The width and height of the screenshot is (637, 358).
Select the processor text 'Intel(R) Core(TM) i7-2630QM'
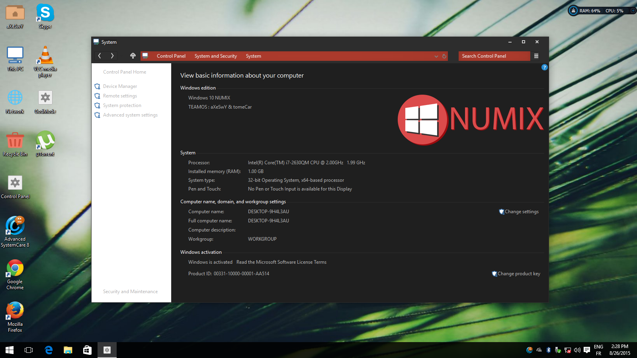click(x=278, y=163)
